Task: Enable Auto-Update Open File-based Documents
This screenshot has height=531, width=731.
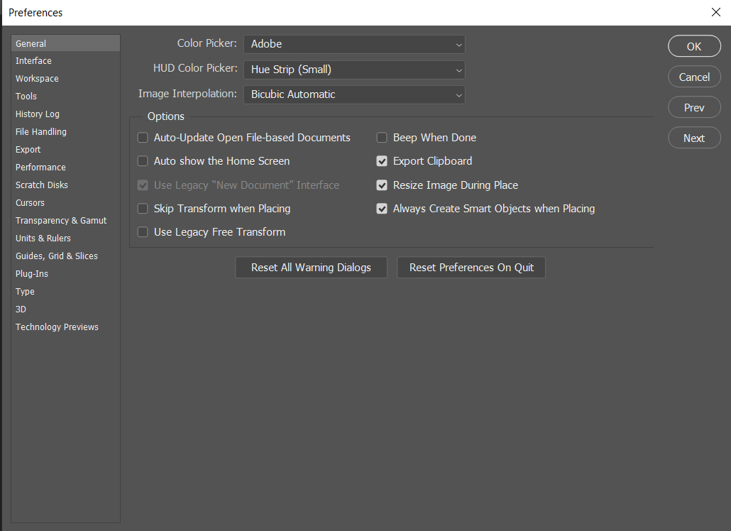Action: point(143,137)
